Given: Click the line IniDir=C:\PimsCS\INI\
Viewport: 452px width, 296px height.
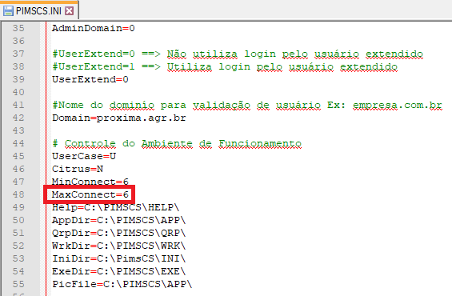Looking at the screenshot, I should 118,258.
